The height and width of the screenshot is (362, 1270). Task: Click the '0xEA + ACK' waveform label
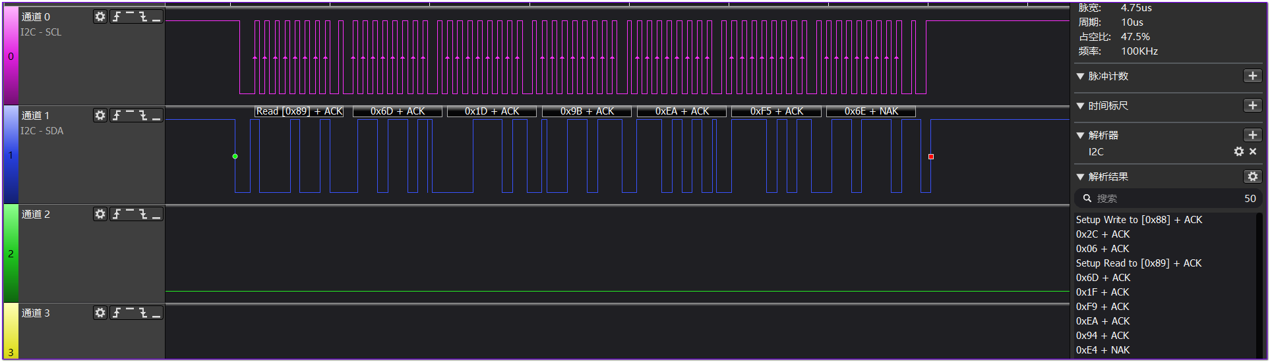682,111
